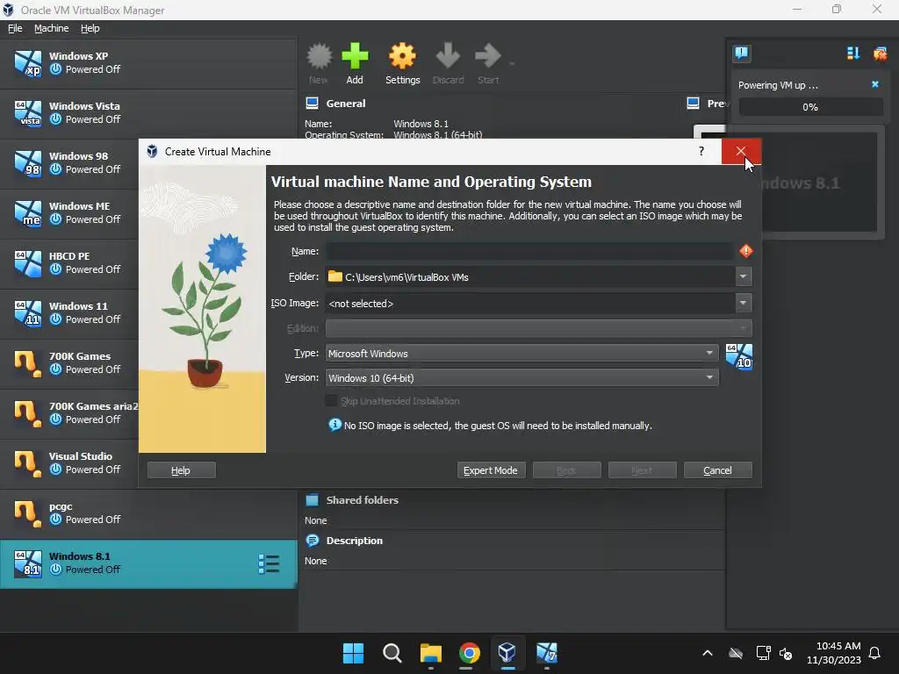Select the 700K Games aria2 machine
This screenshot has width=899, height=674.
click(x=68, y=413)
